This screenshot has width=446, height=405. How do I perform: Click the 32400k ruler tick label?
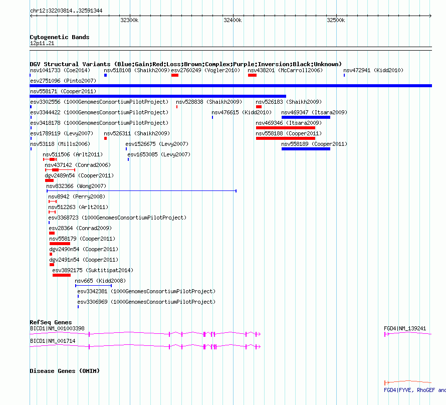coord(233,20)
